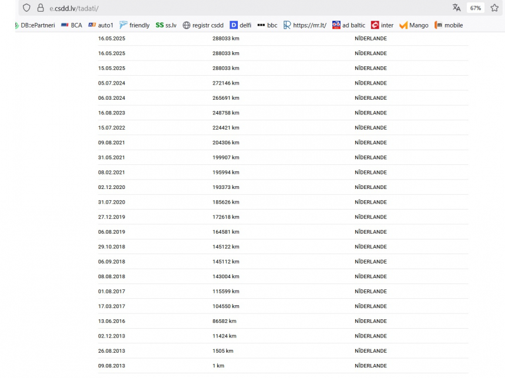Click the green SS favicon

159,25
